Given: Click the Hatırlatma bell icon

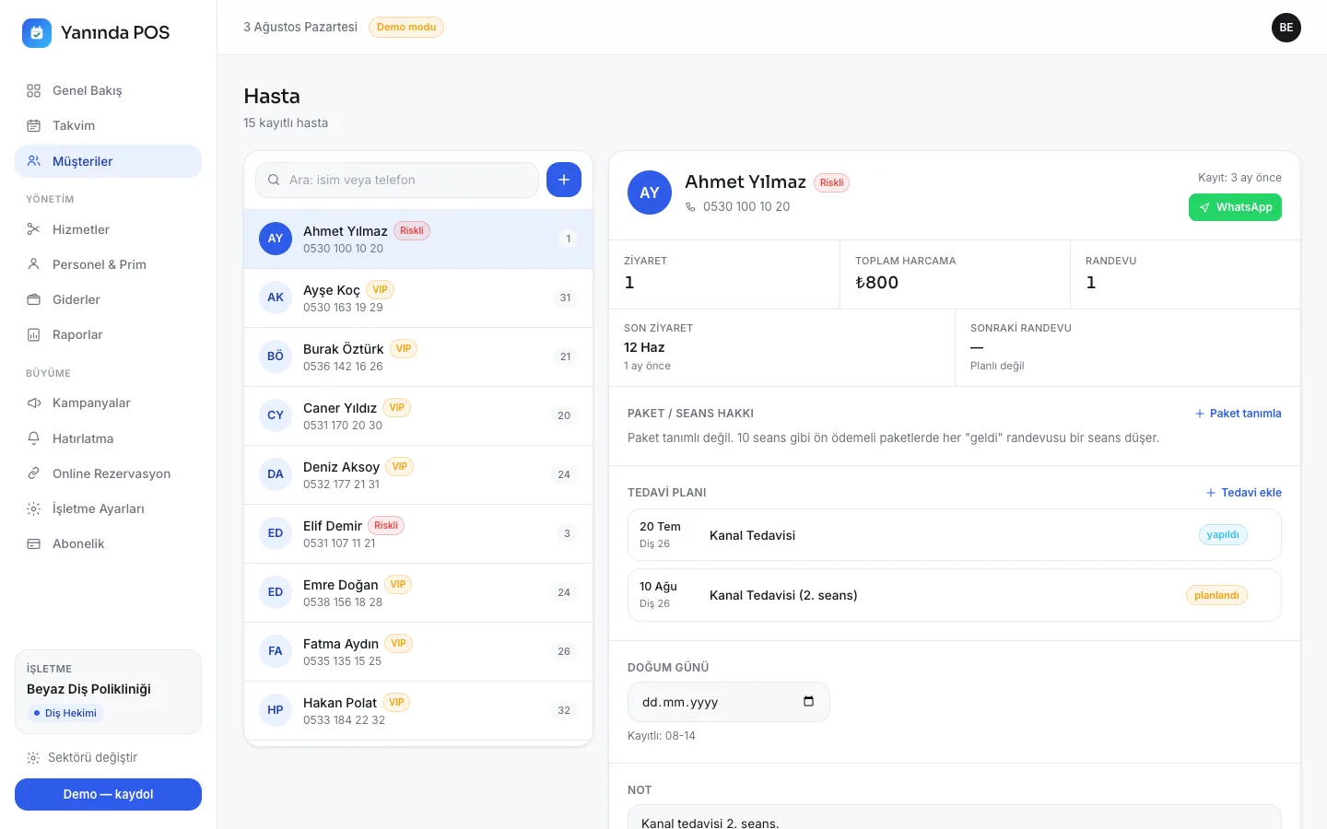Looking at the screenshot, I should [34, 438].
